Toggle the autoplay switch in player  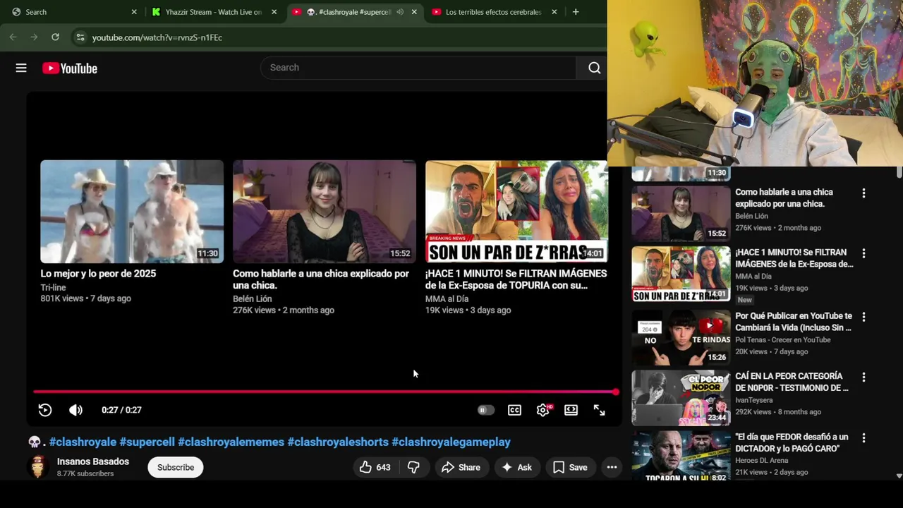click(x=485, y=410)
